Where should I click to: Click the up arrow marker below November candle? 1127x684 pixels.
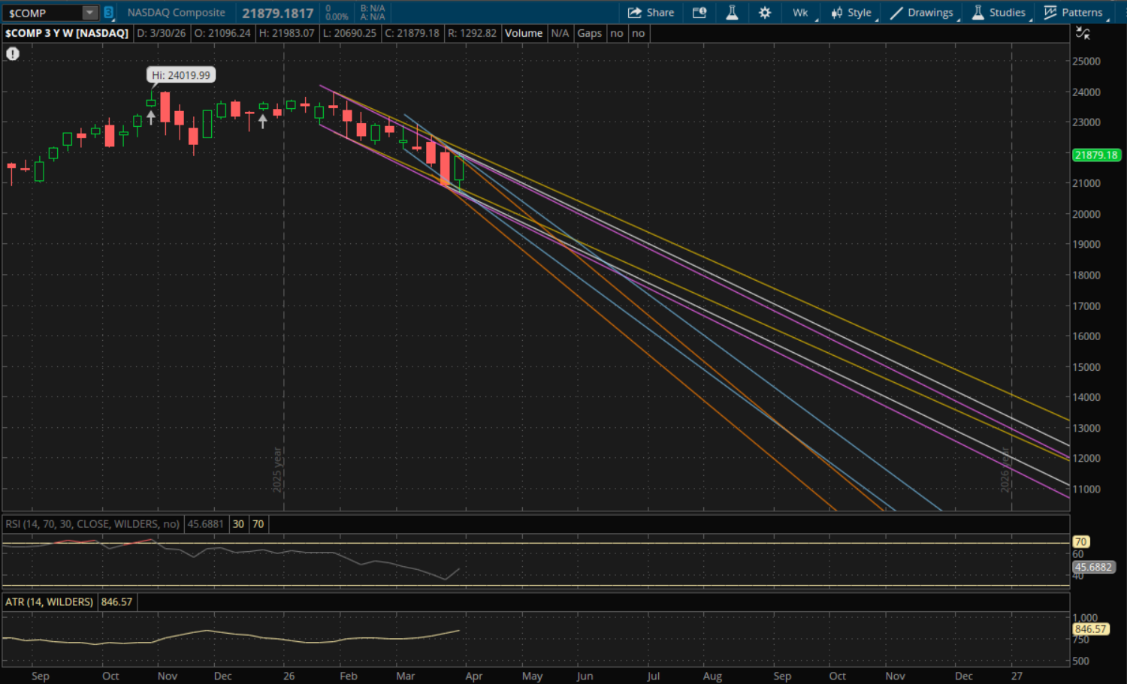click(x=151, y=117)
